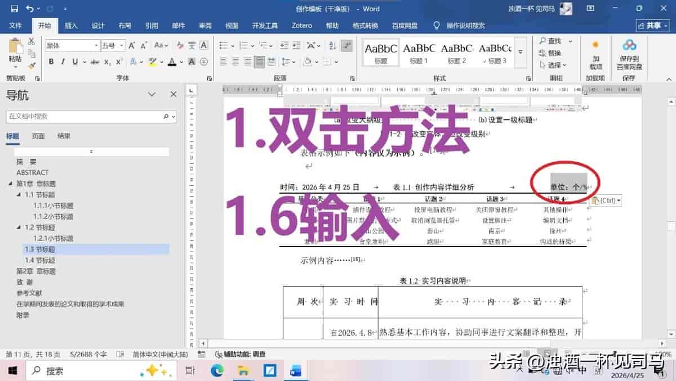Toggle Italic formatting

point(63,61)
